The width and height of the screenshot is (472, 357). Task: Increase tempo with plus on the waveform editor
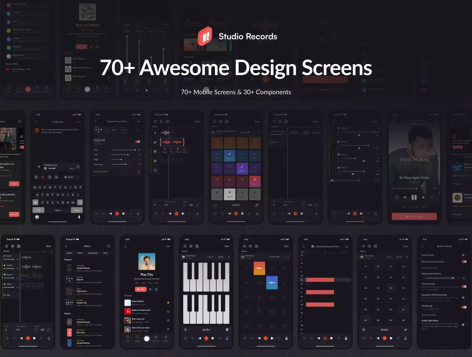(x=197, y=205)
